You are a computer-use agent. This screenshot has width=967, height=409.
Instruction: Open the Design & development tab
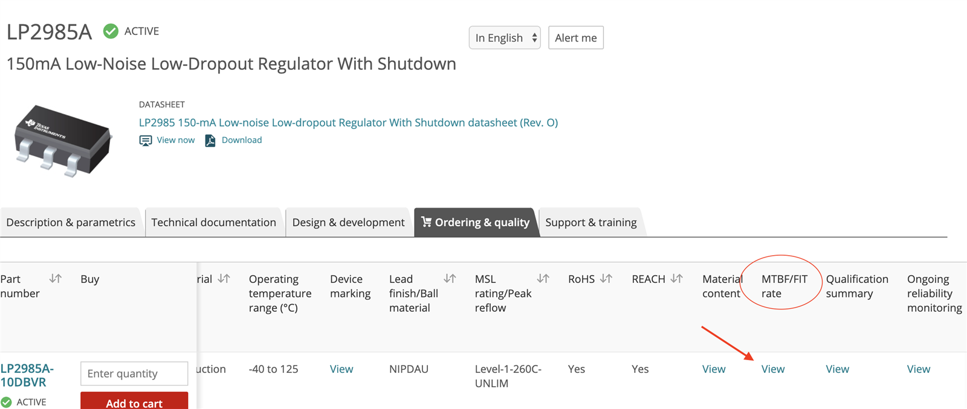[348, 223]
